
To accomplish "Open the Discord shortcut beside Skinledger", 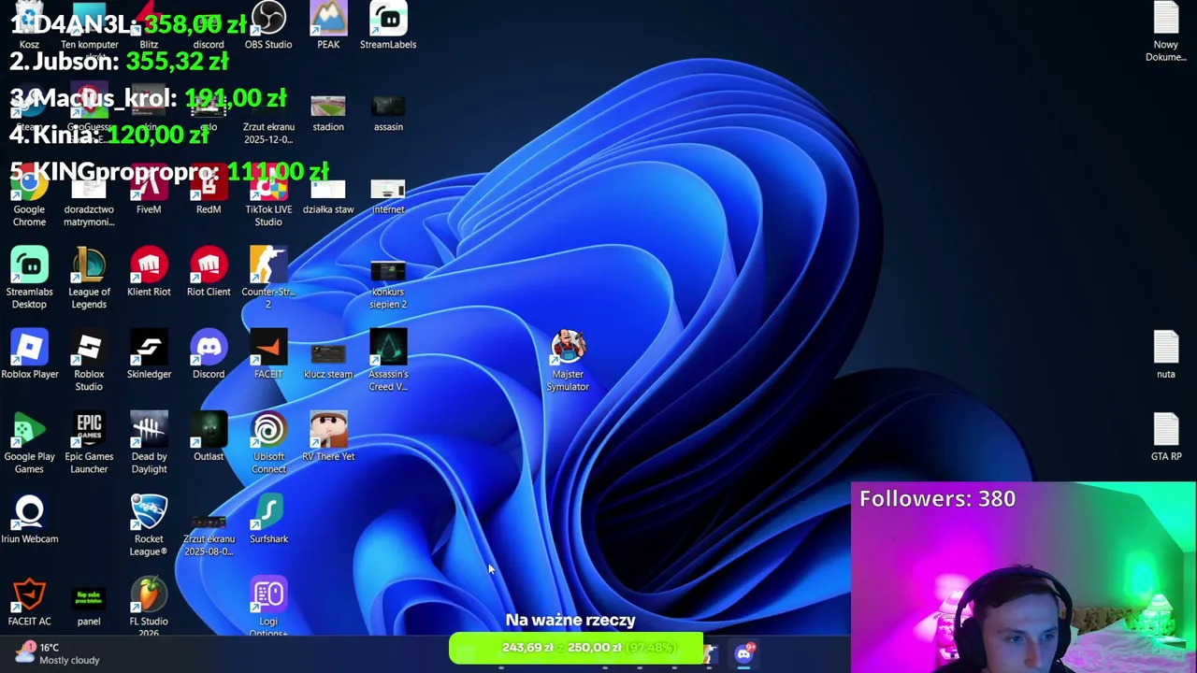I will point(209,354).
